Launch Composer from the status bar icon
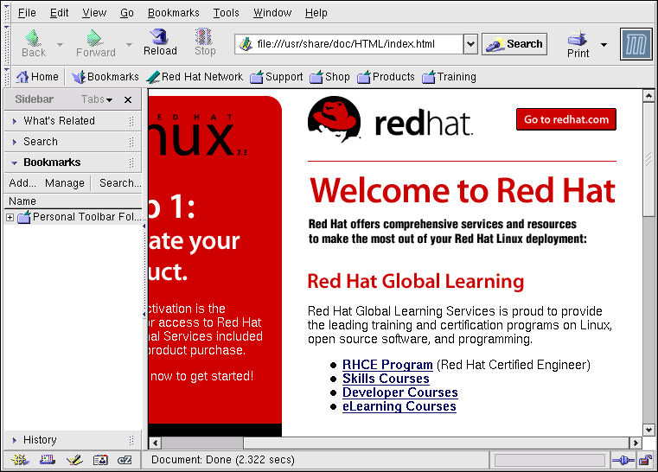Screen dimensions: 658x472 coord(73,460)
